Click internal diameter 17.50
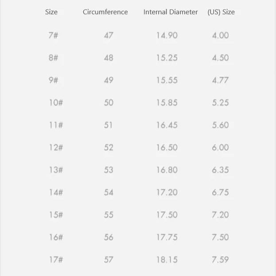 167,215
